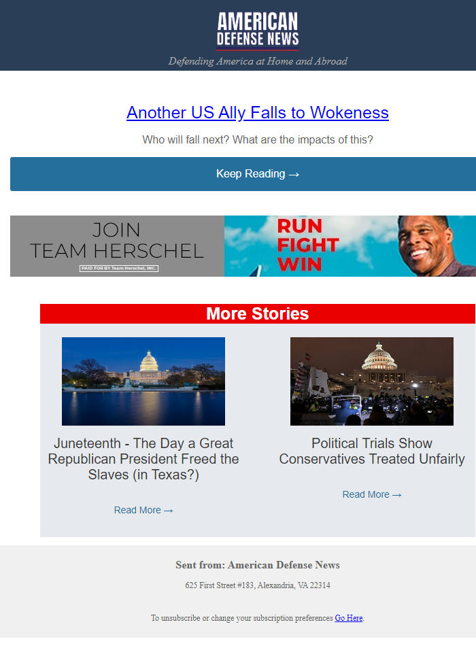Click the red More Stories header bar
Screen dimensions: 476x650
258,314
